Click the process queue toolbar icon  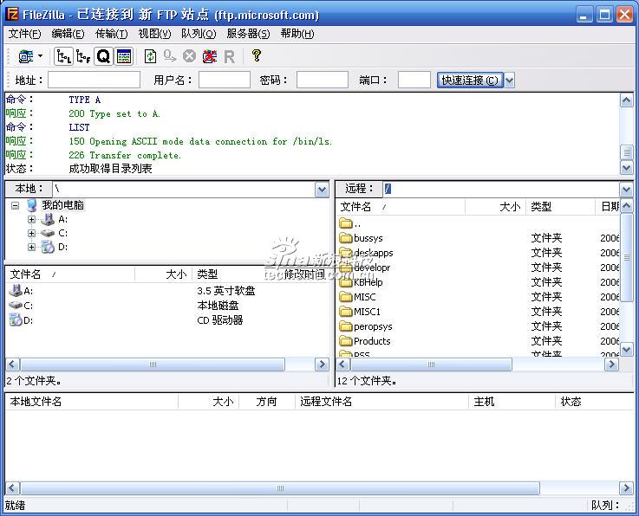170,56
